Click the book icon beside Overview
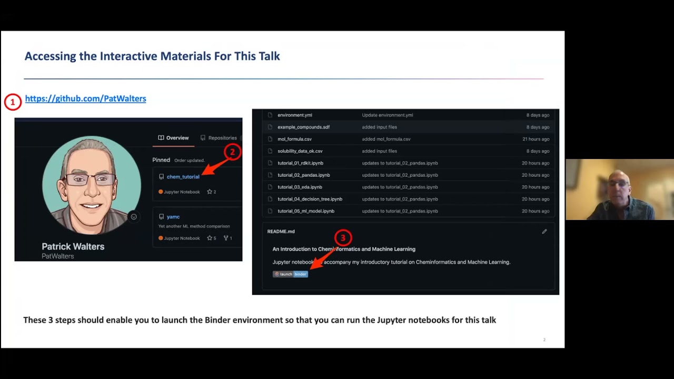 161,138
